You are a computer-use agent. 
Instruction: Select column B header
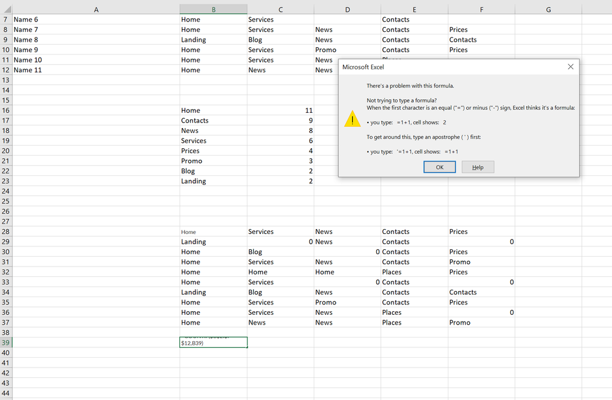(x=214, y=9)
